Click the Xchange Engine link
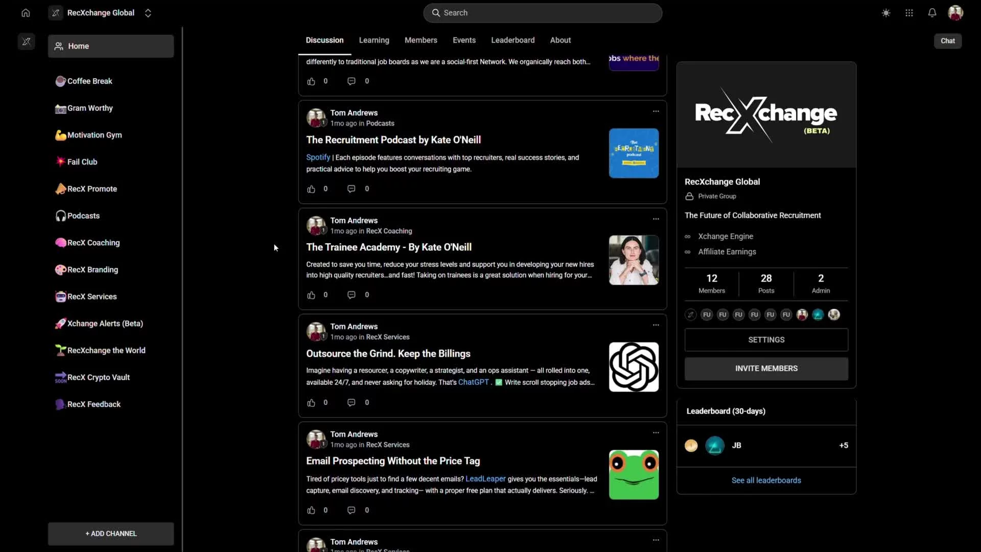This screenshot has width=981, height=552. pos(726,237)
